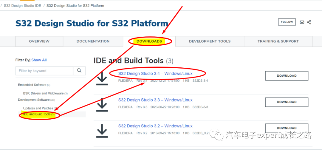Focus the Filter by keyword input field
Viewport: 322px width, 150px height.
[x=44, y=71]
